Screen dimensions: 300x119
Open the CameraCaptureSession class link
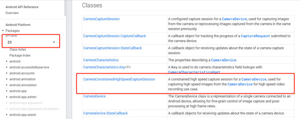[101, 19]
